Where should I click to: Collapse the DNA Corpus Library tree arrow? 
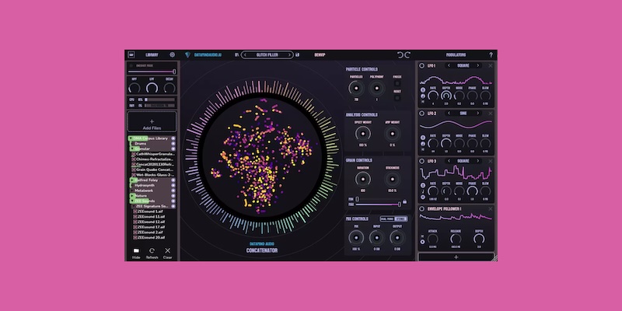point(130,138)
